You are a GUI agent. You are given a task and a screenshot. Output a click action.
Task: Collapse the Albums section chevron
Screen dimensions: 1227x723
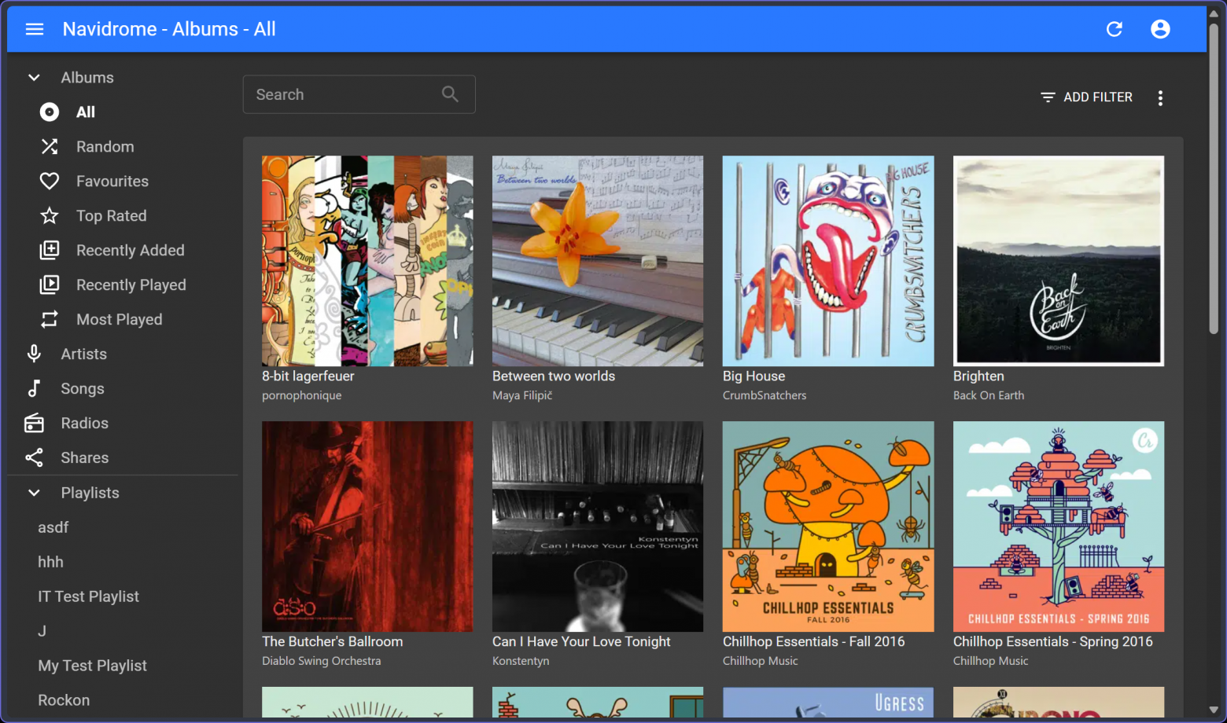pyautogui.click(x=34, y=77)
